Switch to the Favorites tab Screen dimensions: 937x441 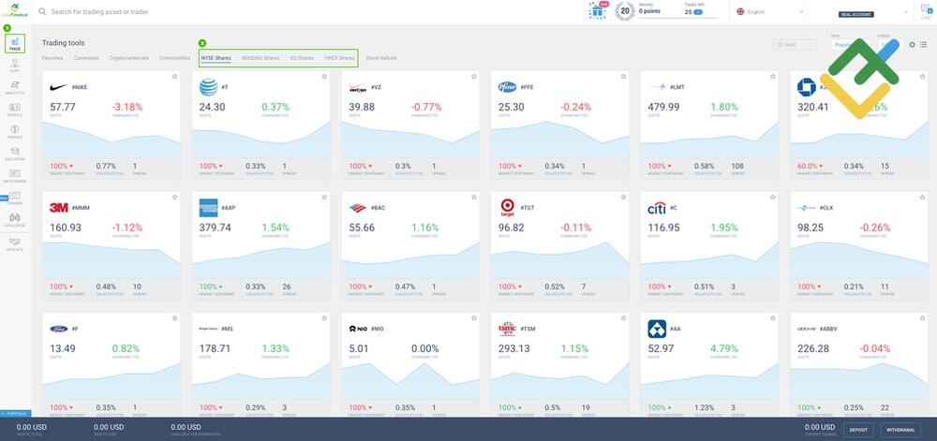[52, 58]
